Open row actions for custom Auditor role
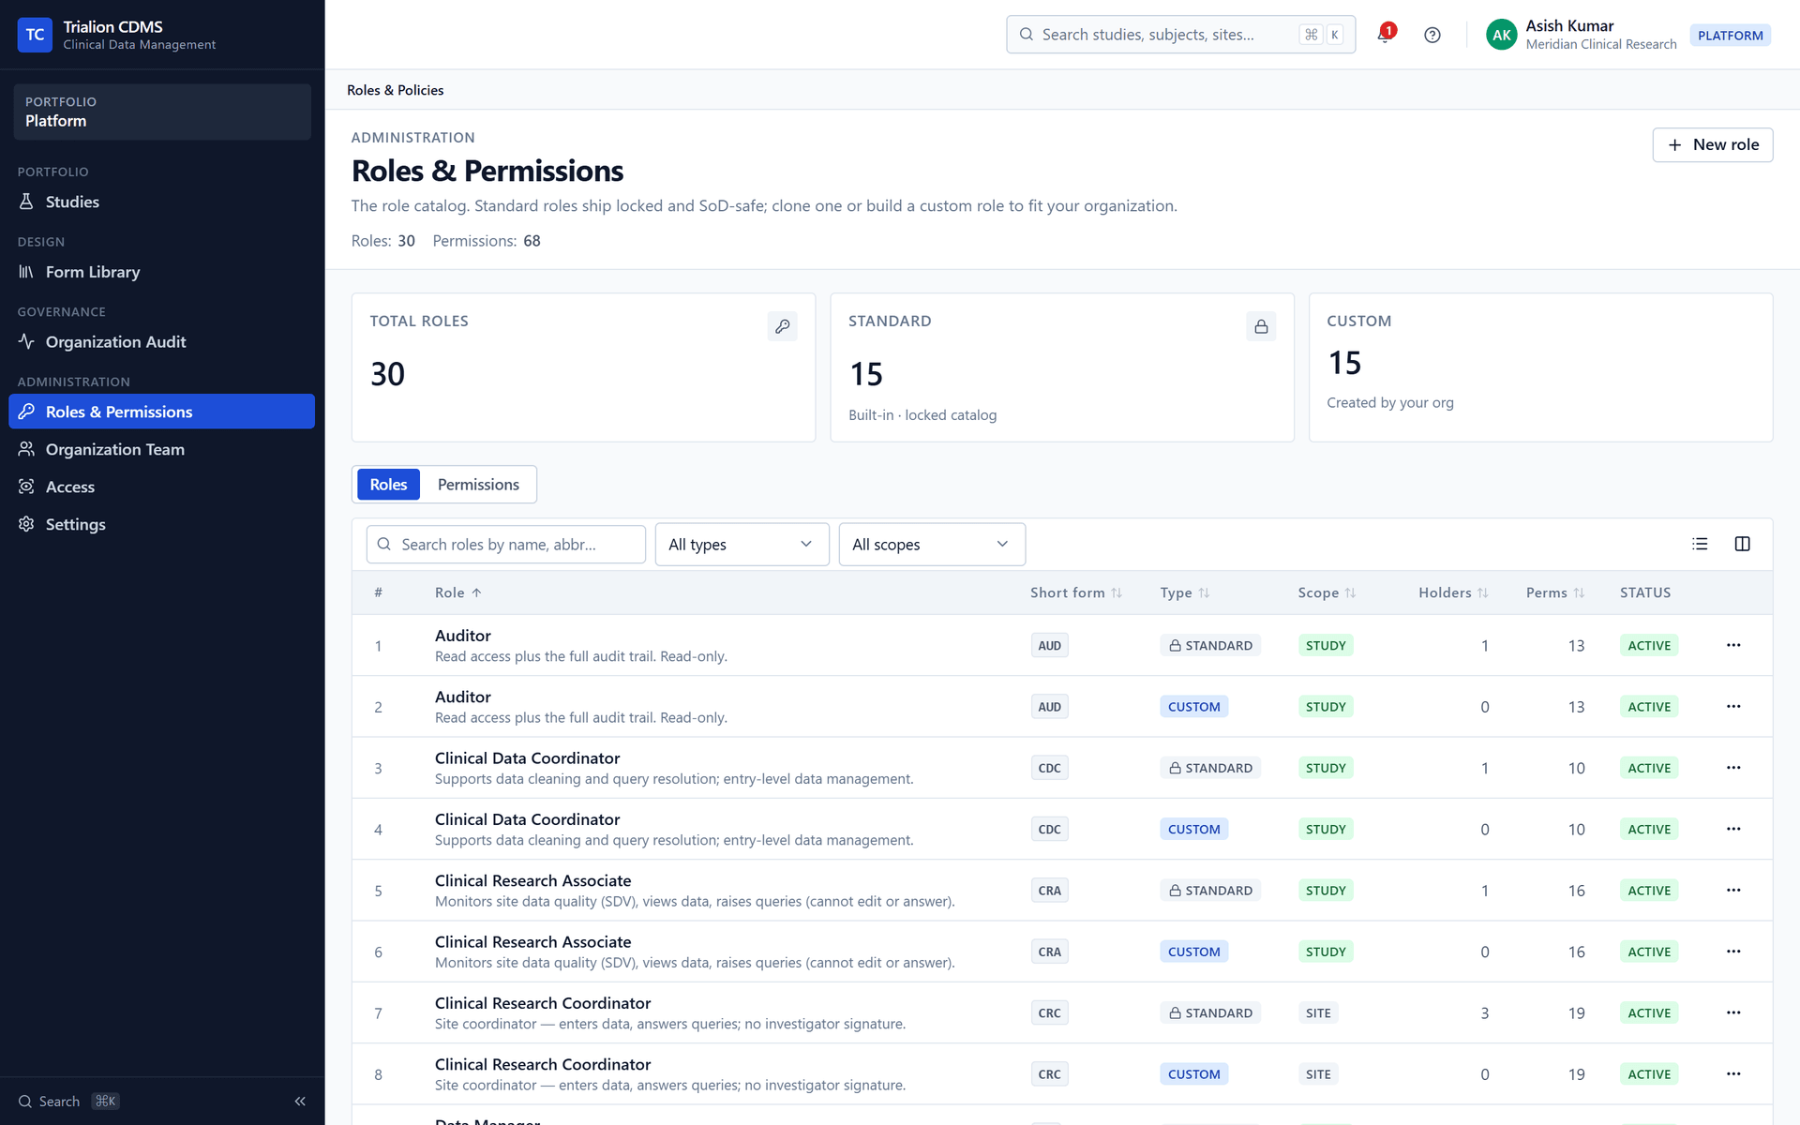This screenshot has height=1125, width=1800. tap(1733, 706)
